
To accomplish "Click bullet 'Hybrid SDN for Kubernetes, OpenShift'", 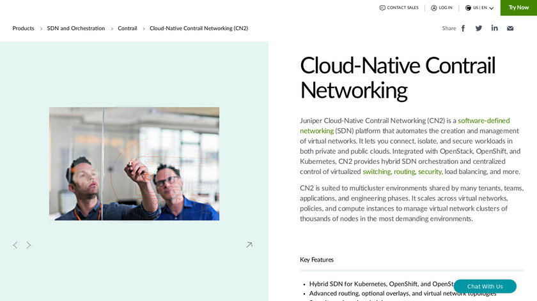I will coord(383,284).
